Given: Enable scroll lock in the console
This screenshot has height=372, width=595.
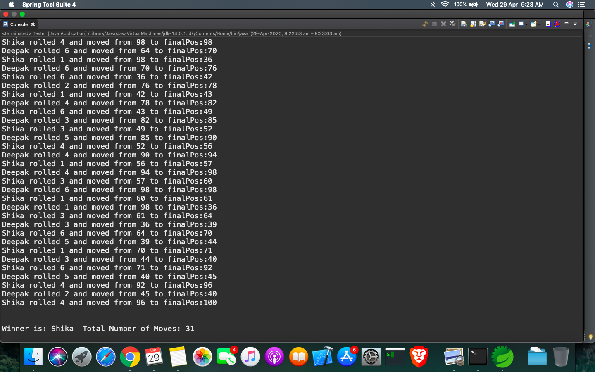Looking at the screenshot, I should [473, 24].
